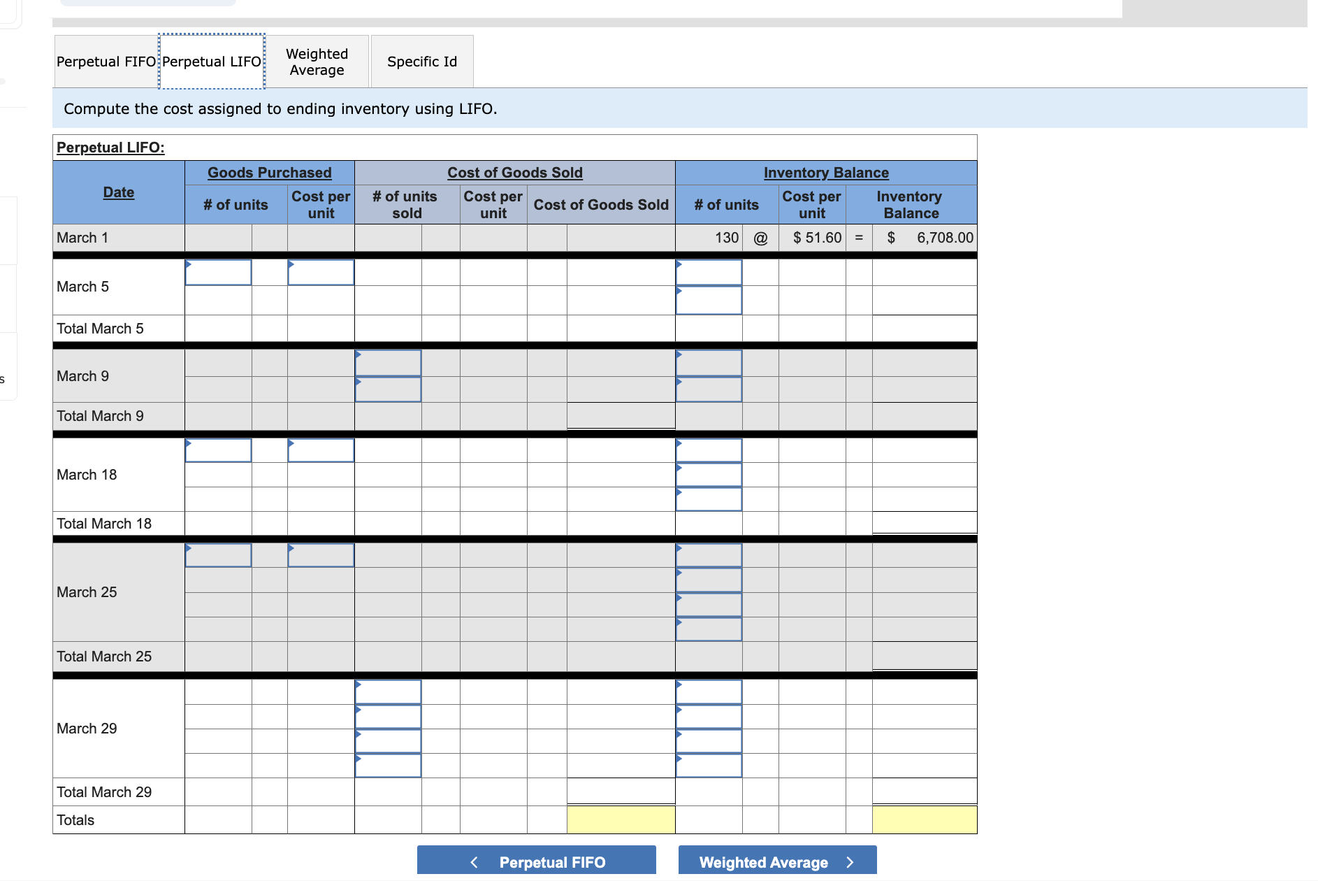Image resolution: width=1318 pixels, height=881 pixels.
Task: Click the Total March 5 row label
Action: point(100,329)
